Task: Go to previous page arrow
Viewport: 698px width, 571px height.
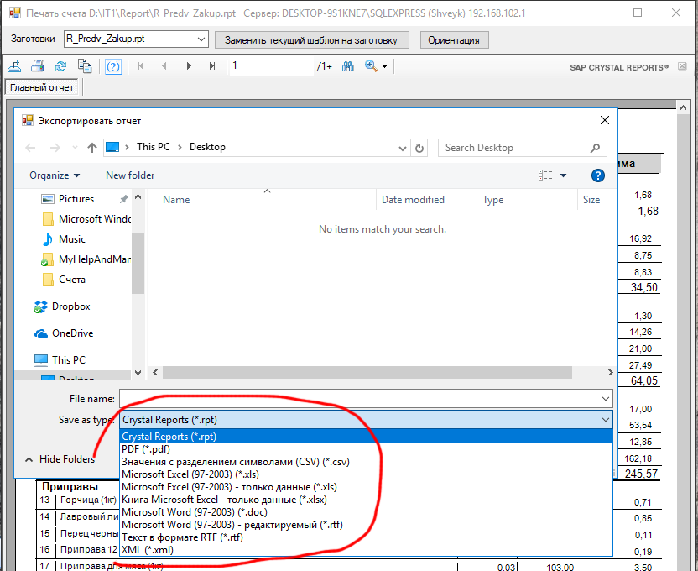Action: 164,66
